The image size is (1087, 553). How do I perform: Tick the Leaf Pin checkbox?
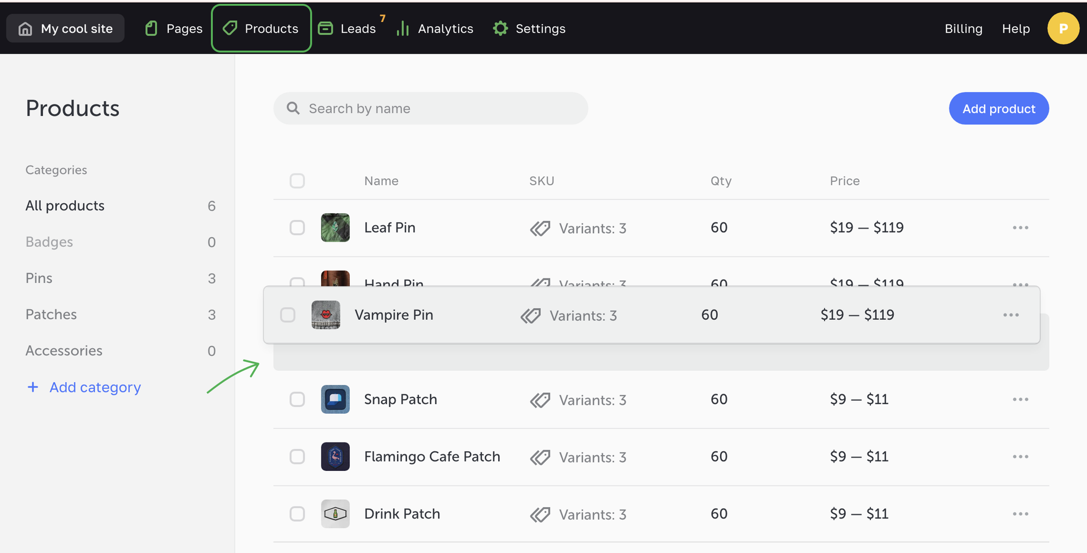tap(297, 228)
